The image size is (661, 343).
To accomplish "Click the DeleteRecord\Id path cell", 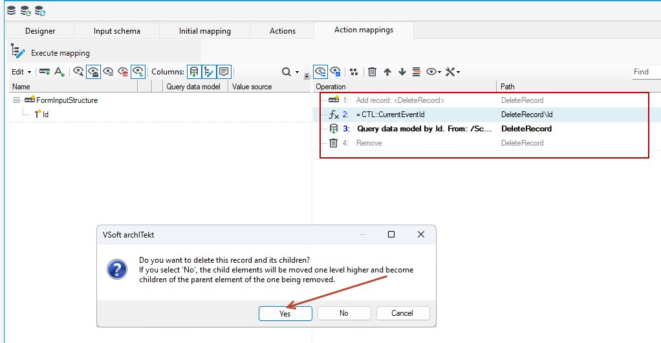I will [x=527, y=115].
